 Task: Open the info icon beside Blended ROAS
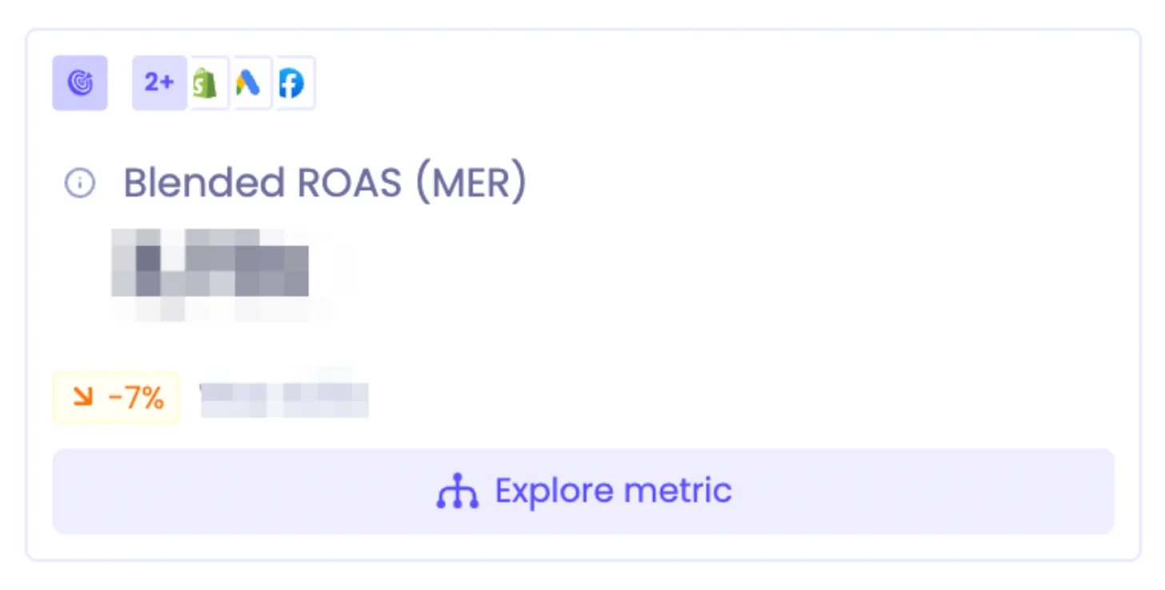pyautogui.click(x=79, y=183)
